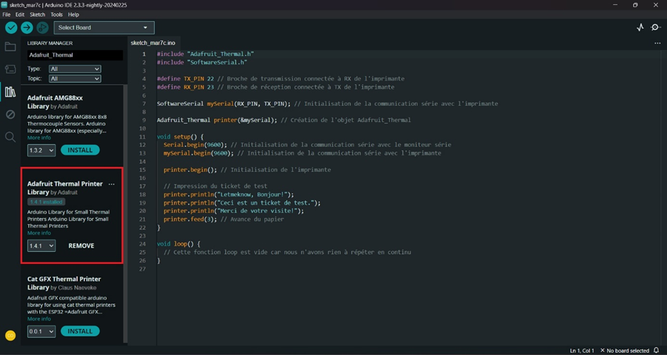This screenshot has height=355, width=667.
Task: Select the Library Manager sidebar icon
Action: [10, 92]
